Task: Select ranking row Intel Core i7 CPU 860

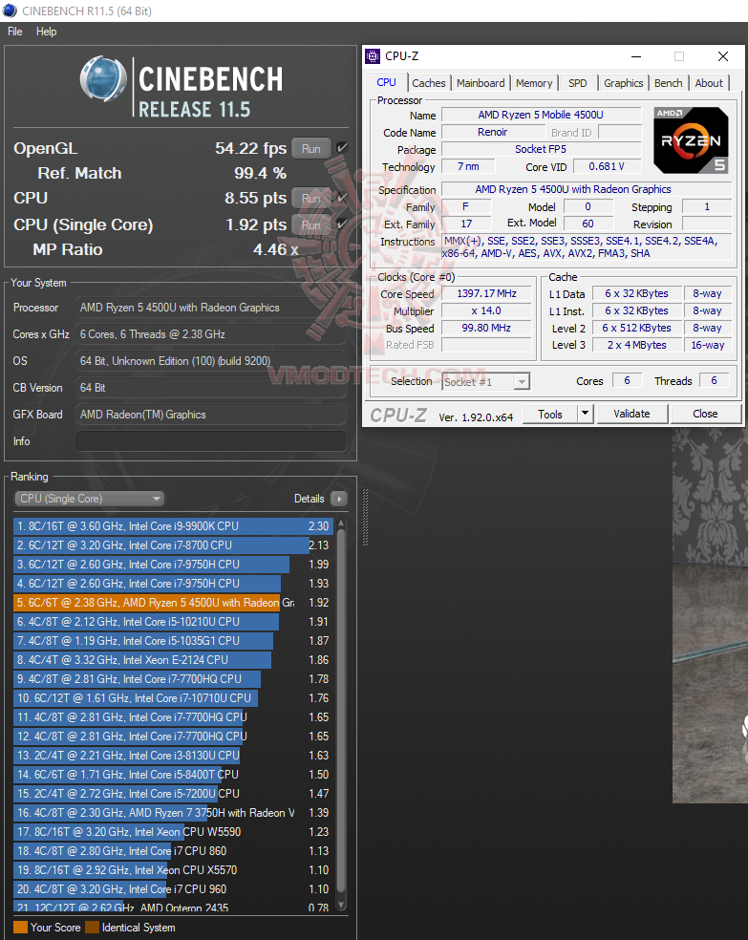Action: click(173, 851)
